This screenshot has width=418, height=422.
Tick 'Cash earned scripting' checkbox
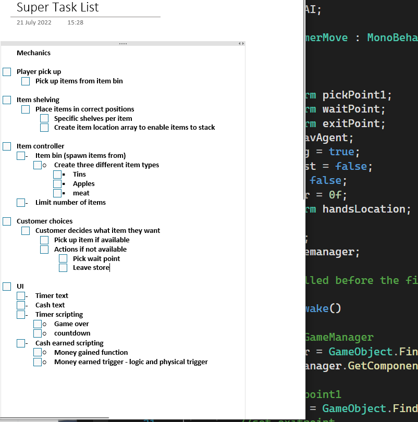tap(21, 343)
